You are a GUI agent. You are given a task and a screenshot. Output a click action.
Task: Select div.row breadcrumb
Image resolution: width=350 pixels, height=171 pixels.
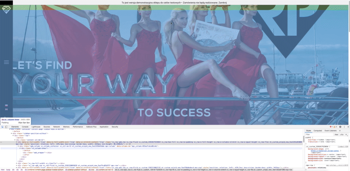point(91,170)
